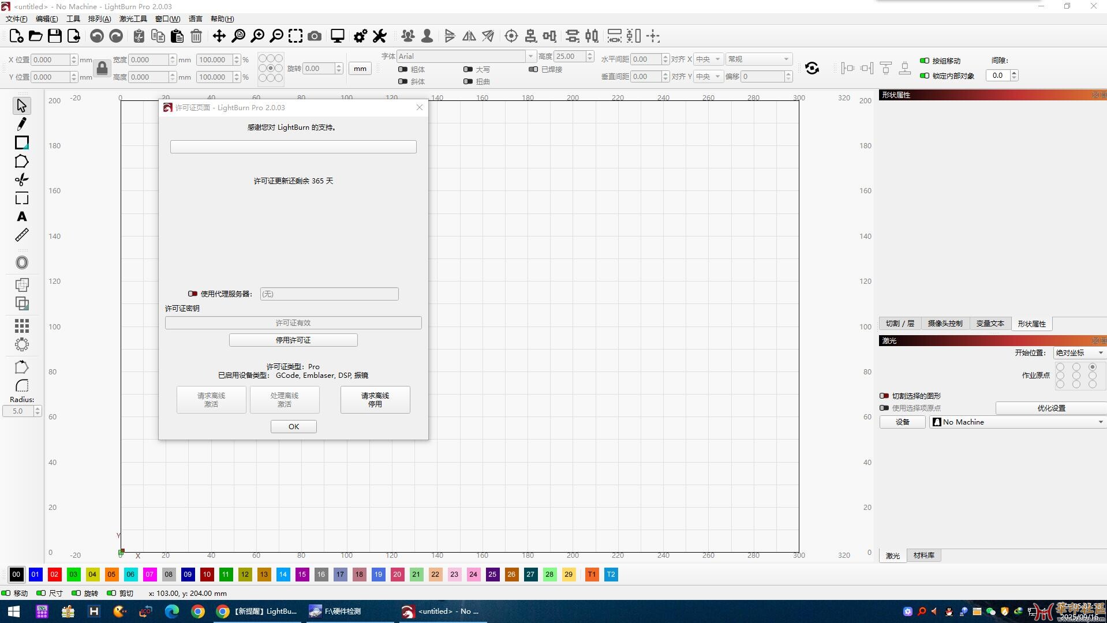Image resolution: width=1107 pixels, height=623 pixels.
Task: Toggle Lock inner objects (锁定内部对象) switch
Action: (925, 76)
